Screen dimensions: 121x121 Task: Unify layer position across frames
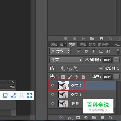point(63,68)
